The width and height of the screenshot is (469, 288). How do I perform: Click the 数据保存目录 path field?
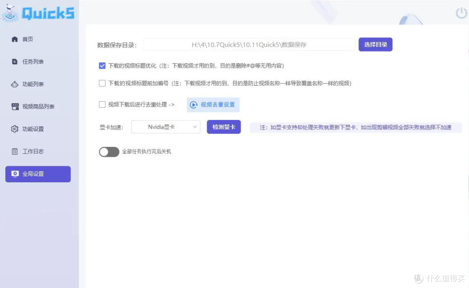249,45
